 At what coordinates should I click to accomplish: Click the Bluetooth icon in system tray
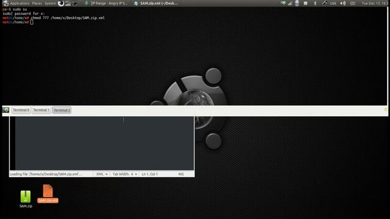pos(315,3)
